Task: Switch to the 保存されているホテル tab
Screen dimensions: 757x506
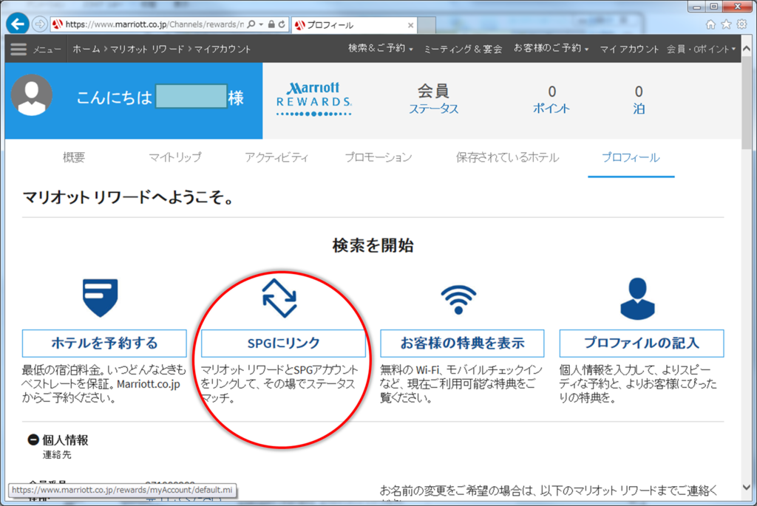Action: click(x=507, y=157)
